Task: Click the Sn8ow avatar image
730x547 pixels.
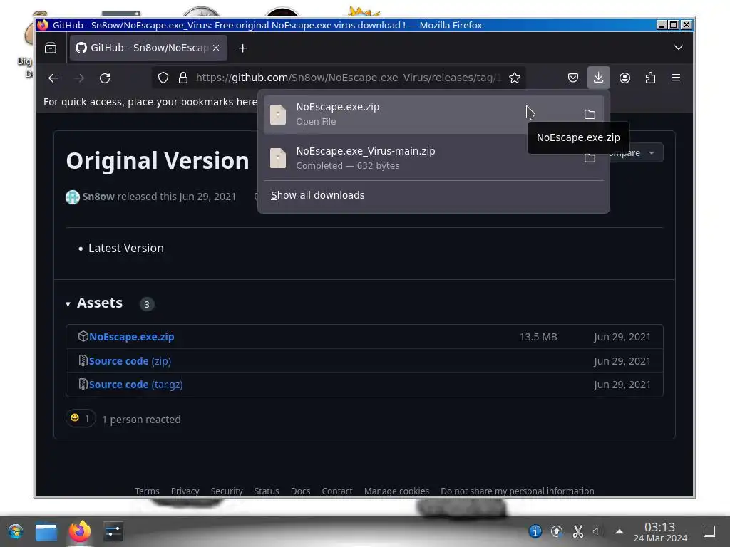Action: click(x=73, y=197)
